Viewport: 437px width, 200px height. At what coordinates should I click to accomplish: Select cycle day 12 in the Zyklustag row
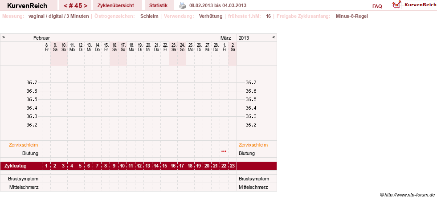(139, 166)
